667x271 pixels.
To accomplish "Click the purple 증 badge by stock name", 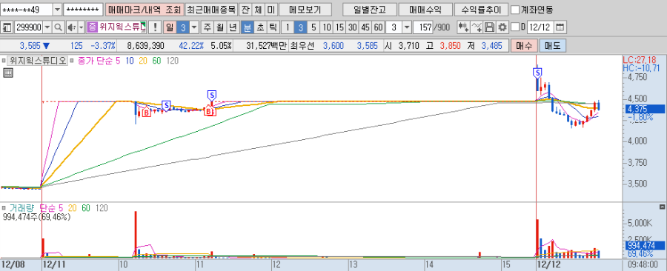I will [93, 27].
